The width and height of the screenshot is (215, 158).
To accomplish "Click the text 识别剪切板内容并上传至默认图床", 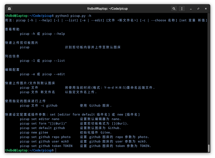I will click(x=93, y=47).
